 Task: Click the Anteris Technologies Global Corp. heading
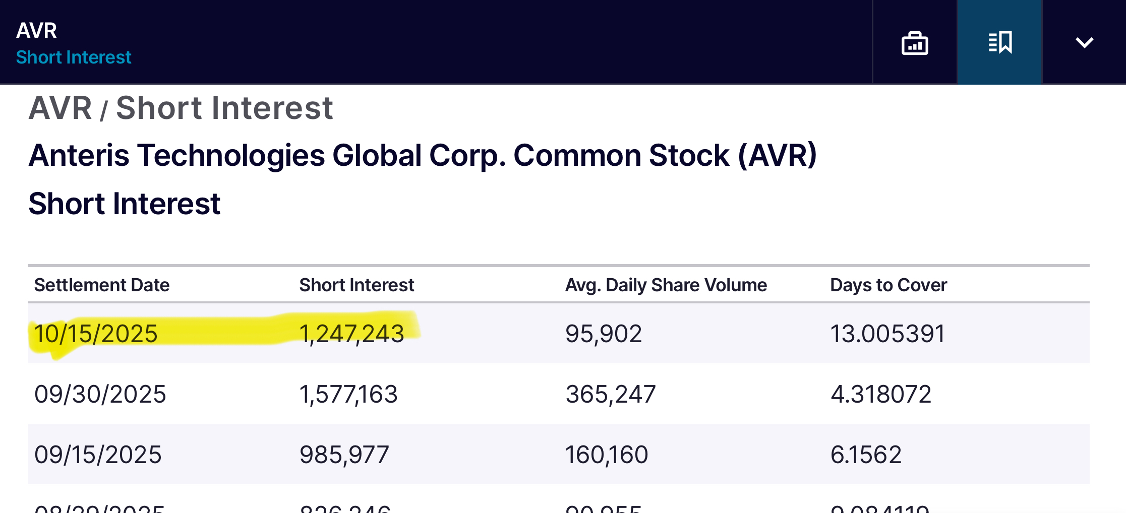pos(422,155)
